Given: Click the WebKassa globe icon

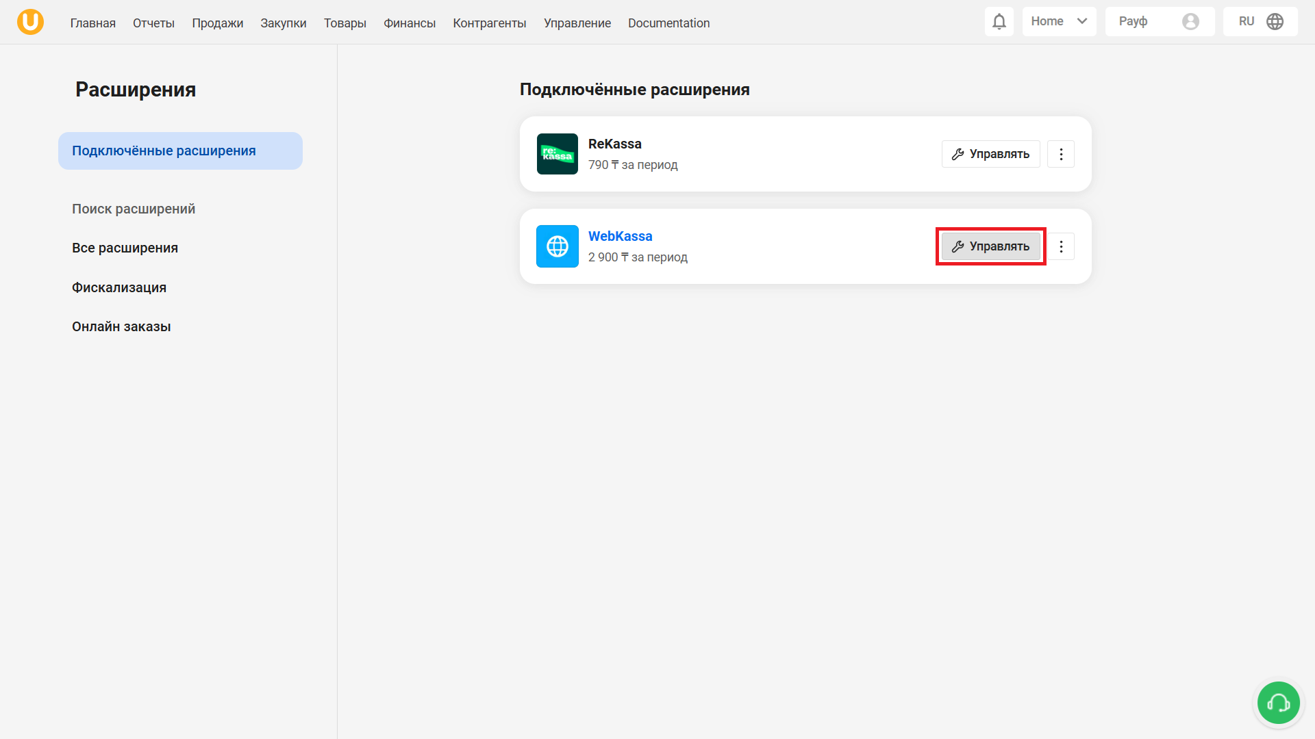Looking at the screenshot, I should click(557, 246).
